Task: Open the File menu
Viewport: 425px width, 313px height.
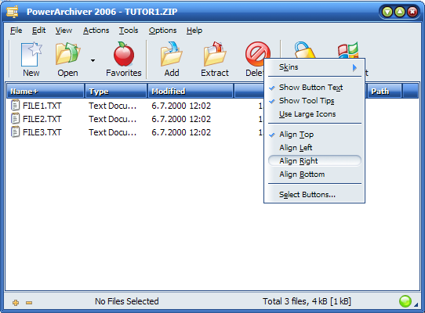Action: 16,31
